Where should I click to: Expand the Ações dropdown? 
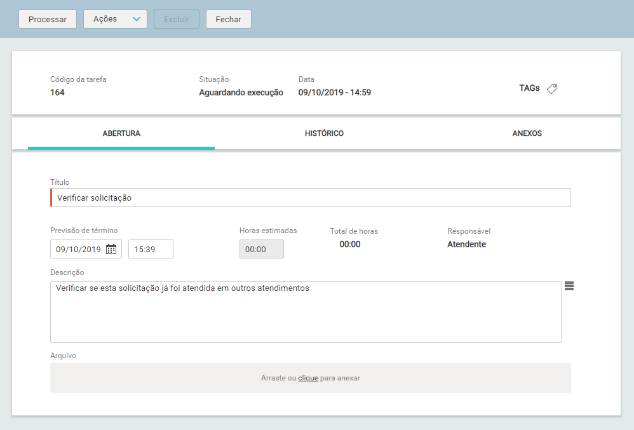[x=115, y=19]
